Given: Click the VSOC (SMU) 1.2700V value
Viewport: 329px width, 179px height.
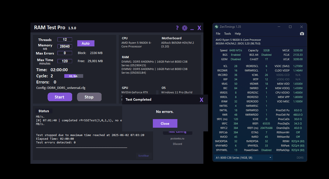Looking at the screenshot, I should (x=298, y=66).
